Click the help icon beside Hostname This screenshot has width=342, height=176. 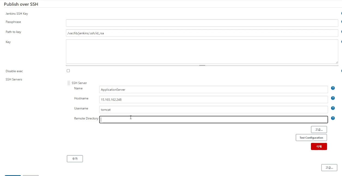(x=333, y=98)
